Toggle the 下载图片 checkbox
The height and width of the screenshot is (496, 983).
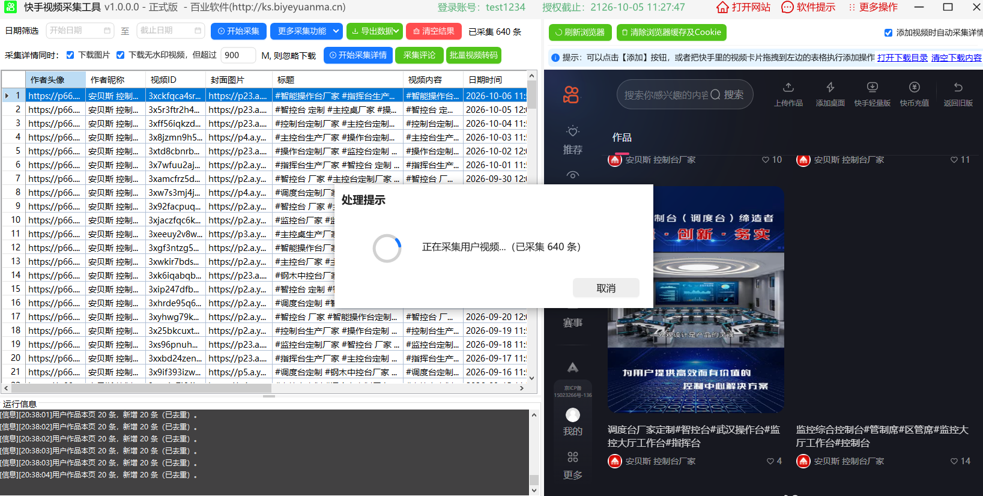[x=70, y=55]
